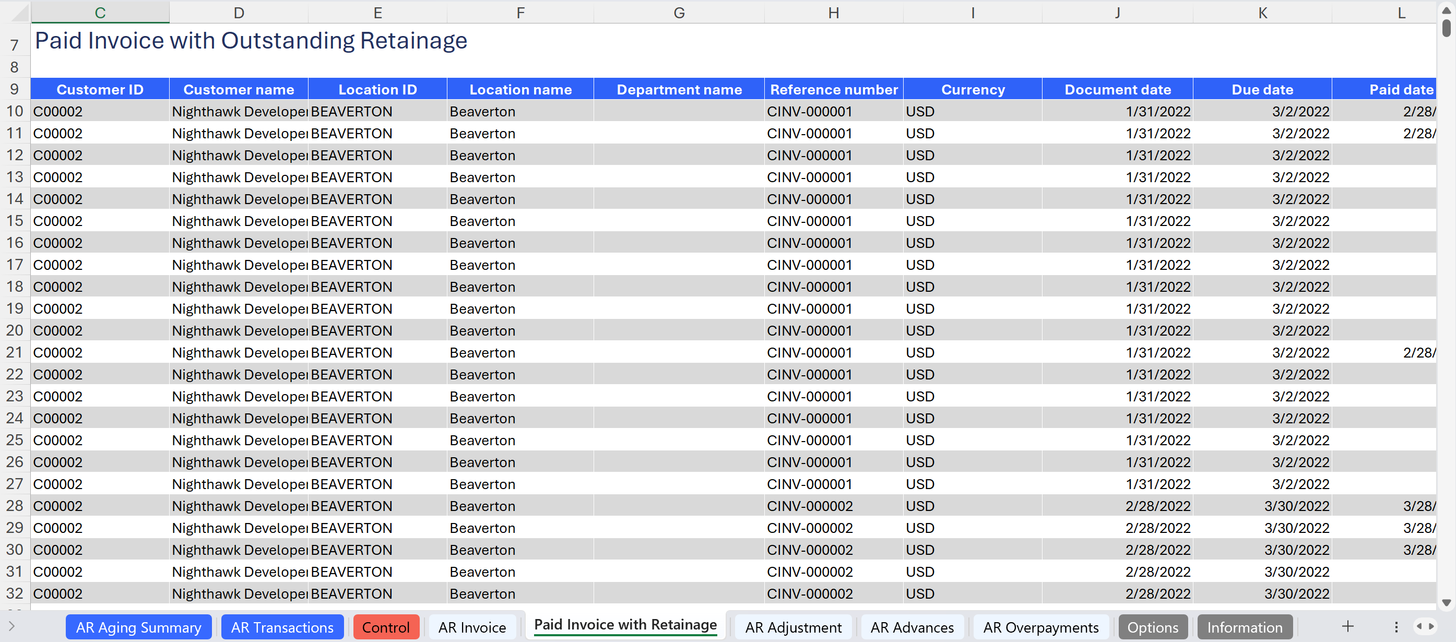Select column H header
The width and height of the screenshot is (1456, 642).
(833, 13)
